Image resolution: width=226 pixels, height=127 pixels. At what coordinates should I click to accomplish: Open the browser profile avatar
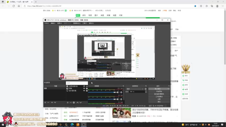217,6
